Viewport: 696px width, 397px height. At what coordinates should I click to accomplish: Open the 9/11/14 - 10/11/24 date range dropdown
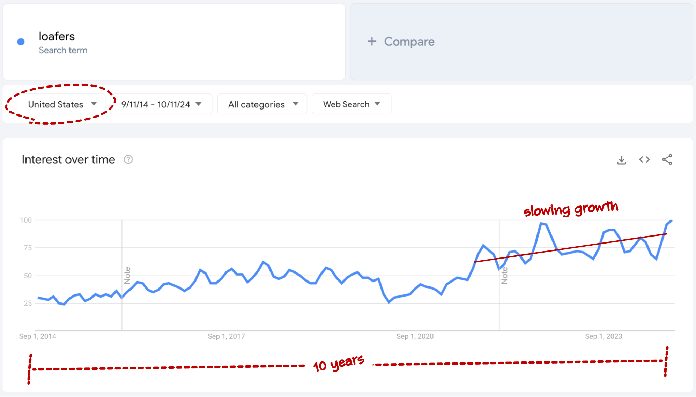click(161, 104)
